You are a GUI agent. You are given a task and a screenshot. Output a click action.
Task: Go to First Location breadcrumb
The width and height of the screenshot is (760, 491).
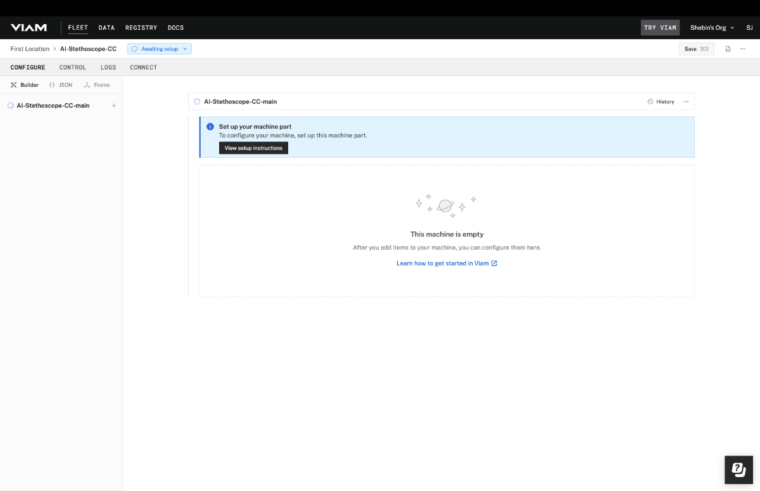point(30,49)
